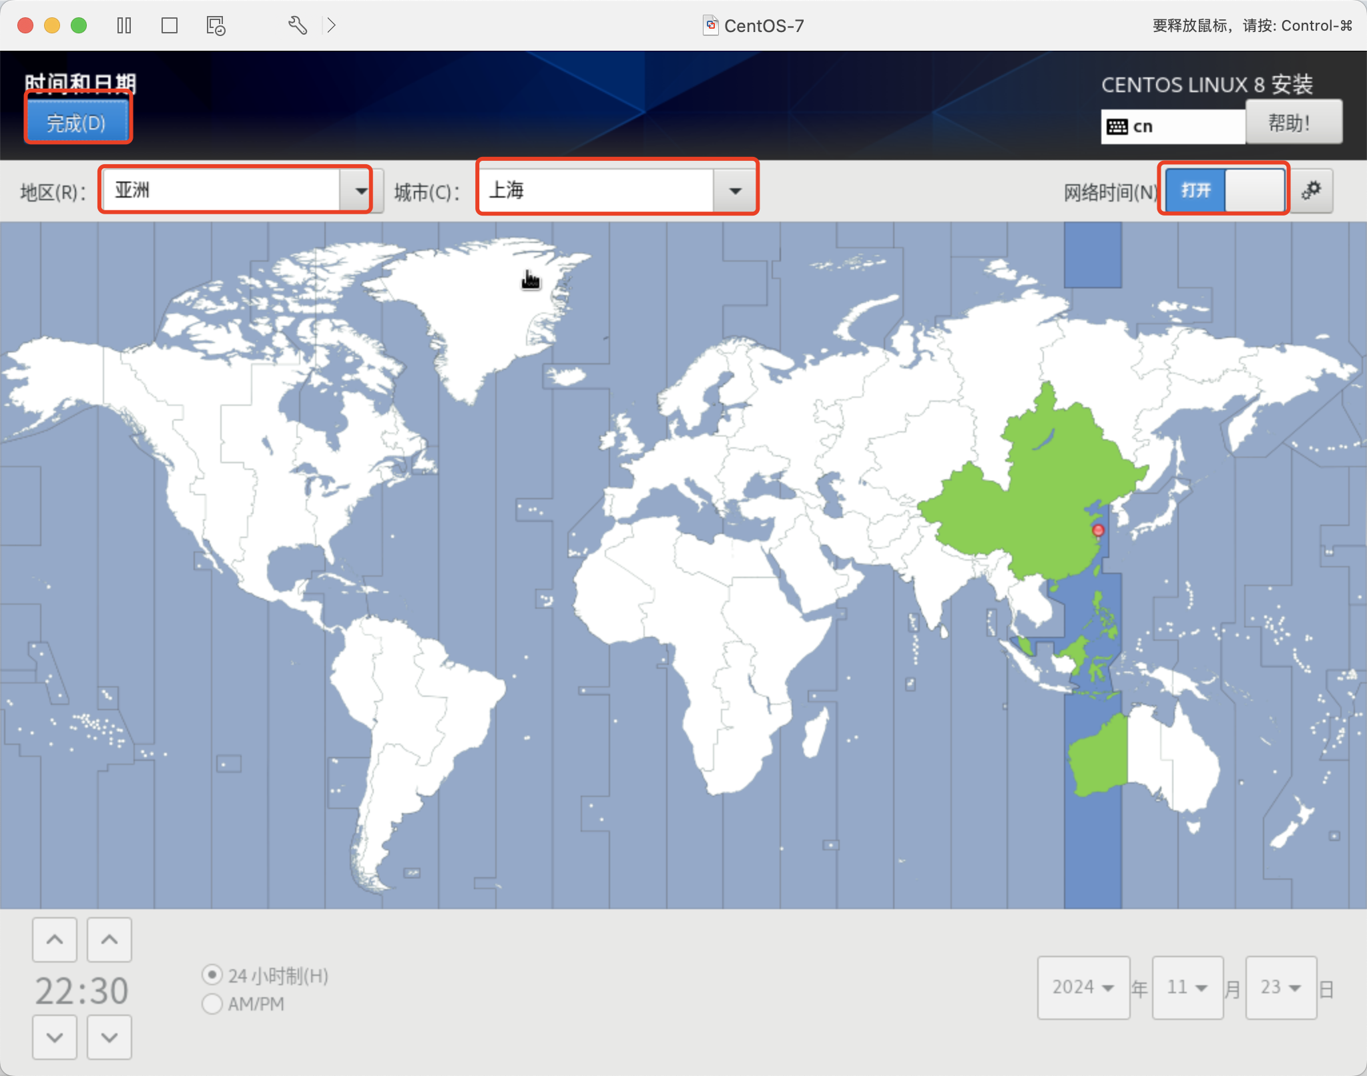The height and width of the screenshot is (1076, 1367).
Task: Open the 11 month dropdown
Action: [x=1187, y=987]
